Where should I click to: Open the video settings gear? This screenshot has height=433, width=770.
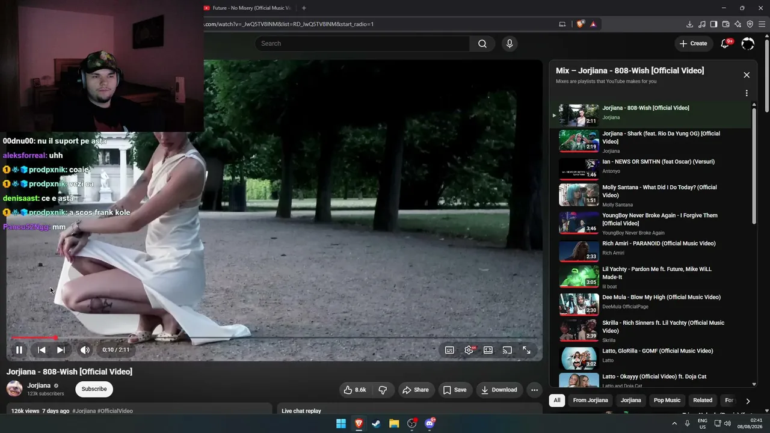469,350
